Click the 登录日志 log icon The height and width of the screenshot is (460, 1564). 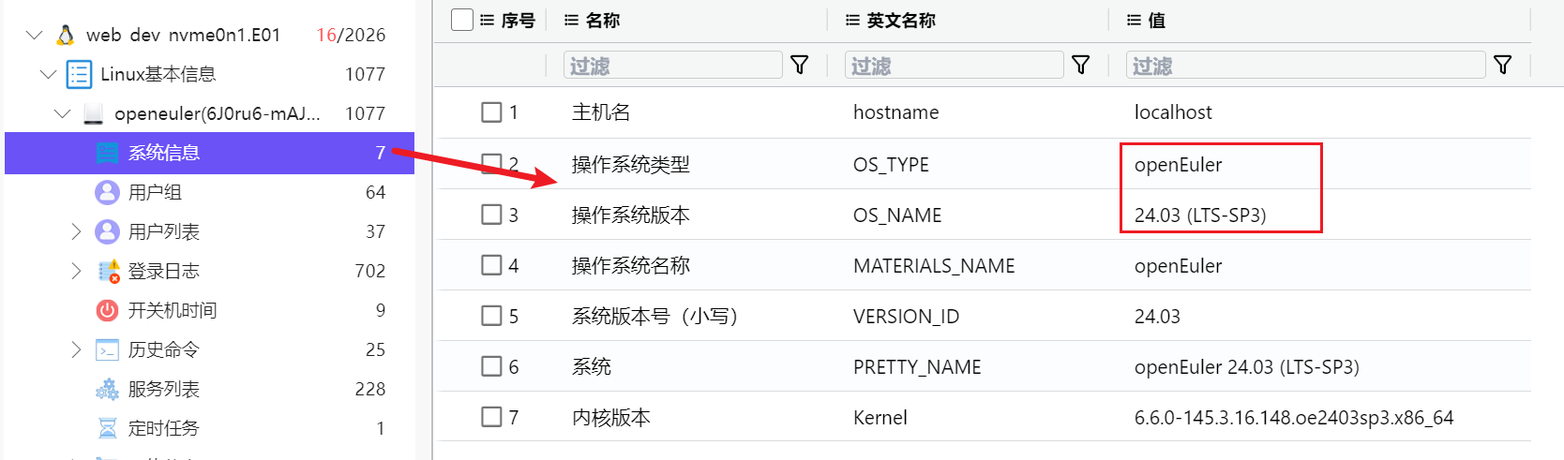click(x=109, y=271)
